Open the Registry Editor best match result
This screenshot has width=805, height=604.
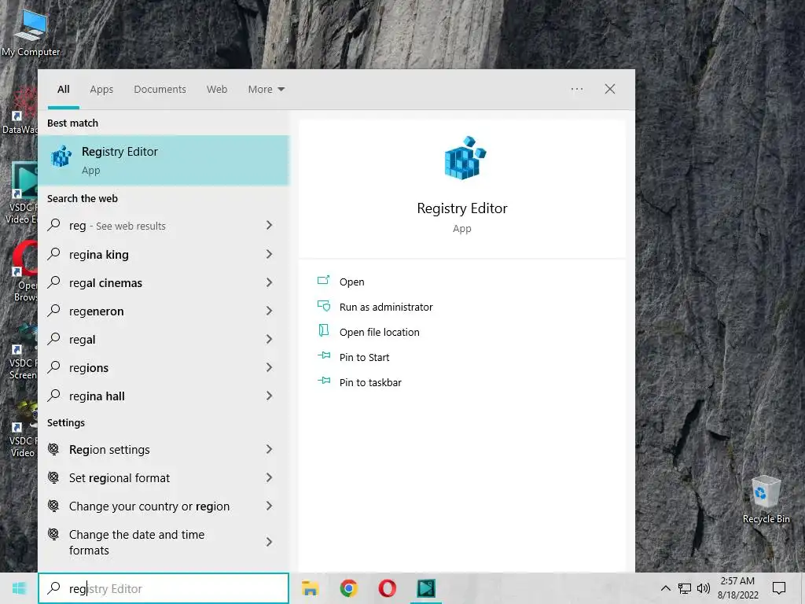pos(164,160)
